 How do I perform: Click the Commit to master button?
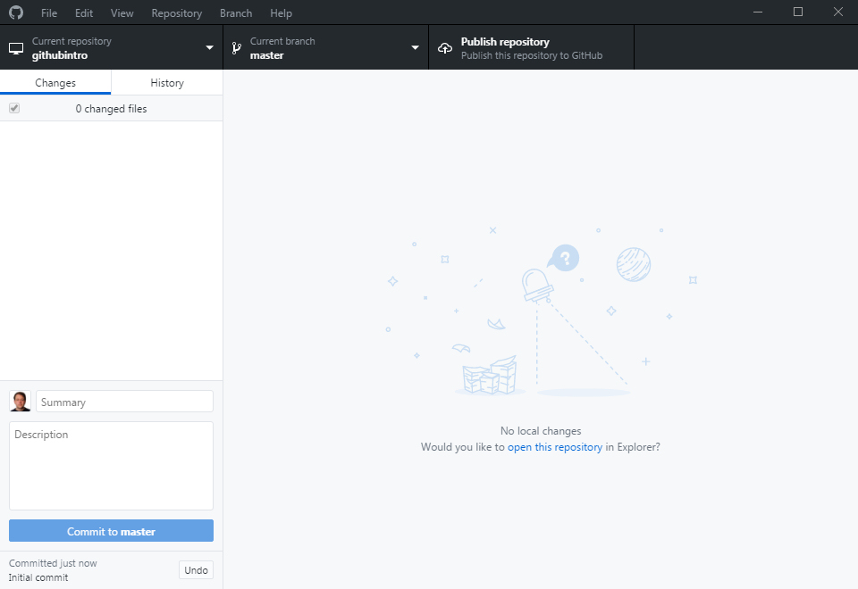pyautogui.click(x=111, y=530)
